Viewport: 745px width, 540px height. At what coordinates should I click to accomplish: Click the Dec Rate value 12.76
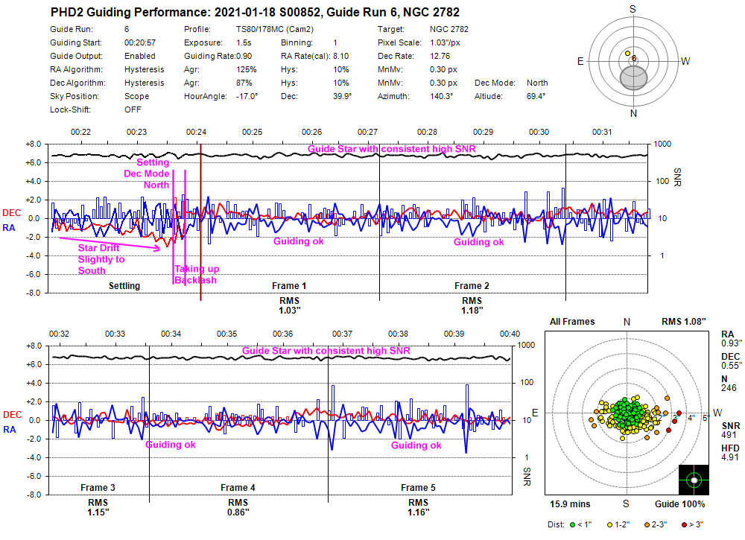pos(440,56)
